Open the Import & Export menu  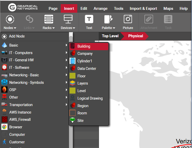tap(143, 9)
